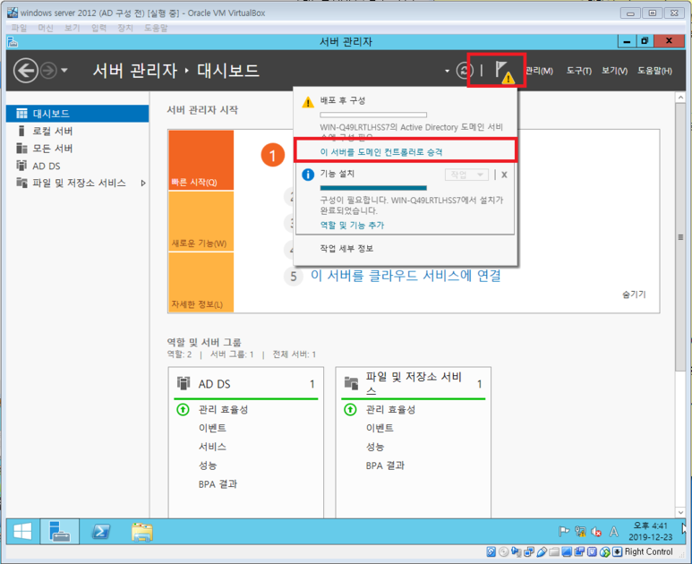The width and height of the screenshot is (692, 564).
Task: Open 작업 세부 정보 in notifications
Action: [346, 249]
